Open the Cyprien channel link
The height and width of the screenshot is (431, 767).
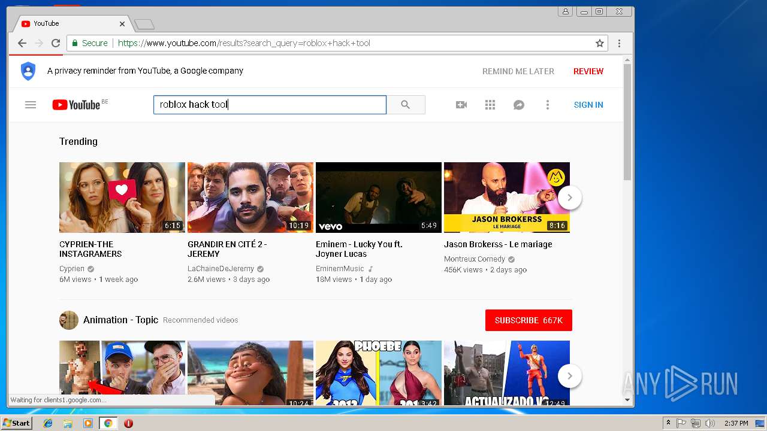tap(72, 269)
